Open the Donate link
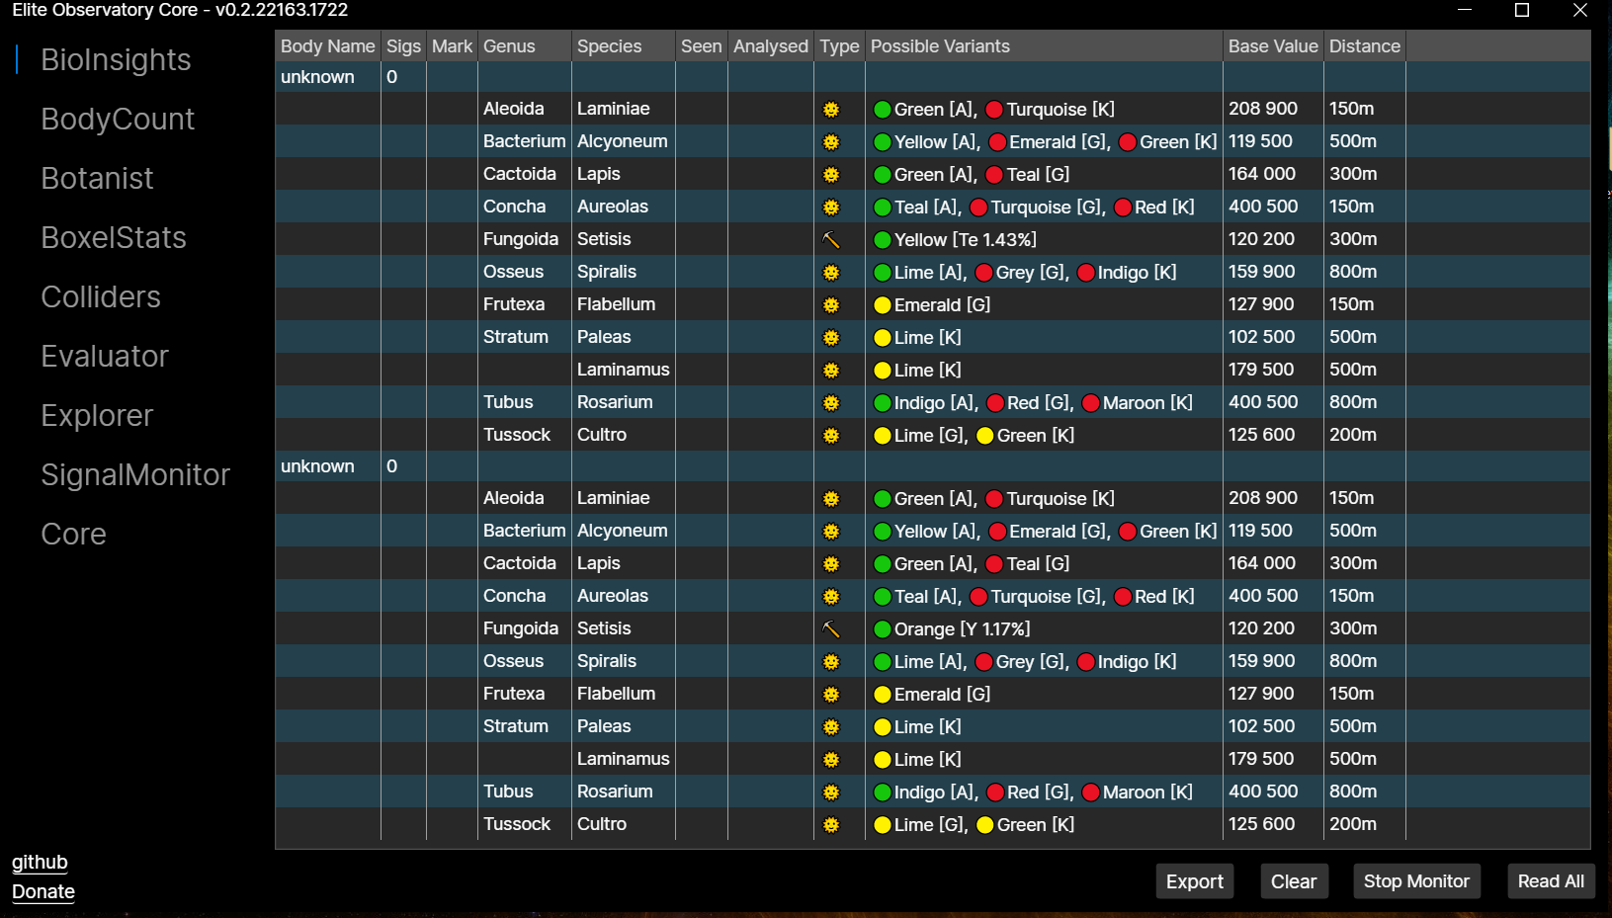1612x918 pixels. [x=43, y=891]
